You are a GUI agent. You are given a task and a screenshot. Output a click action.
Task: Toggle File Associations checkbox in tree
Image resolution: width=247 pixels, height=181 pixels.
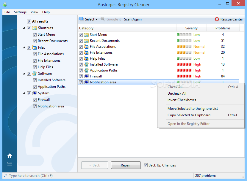click(35, 54)
